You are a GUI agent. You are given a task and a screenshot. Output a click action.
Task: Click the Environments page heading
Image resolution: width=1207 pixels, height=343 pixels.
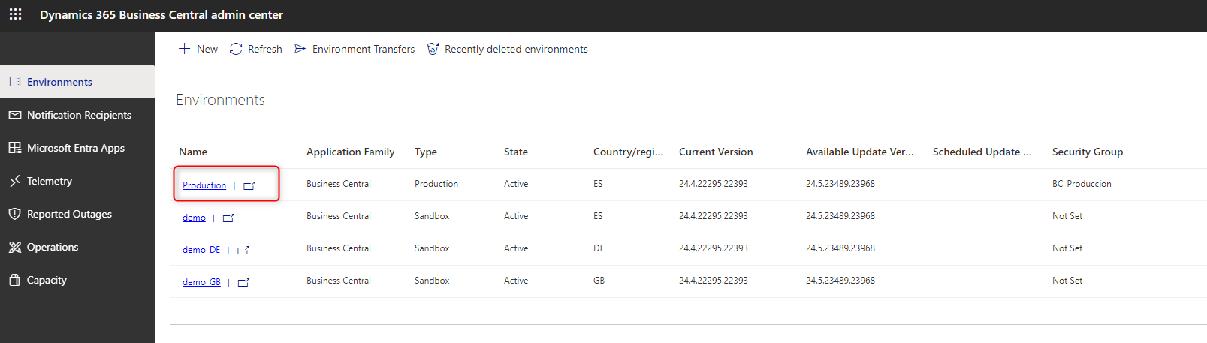coord(220,100)
